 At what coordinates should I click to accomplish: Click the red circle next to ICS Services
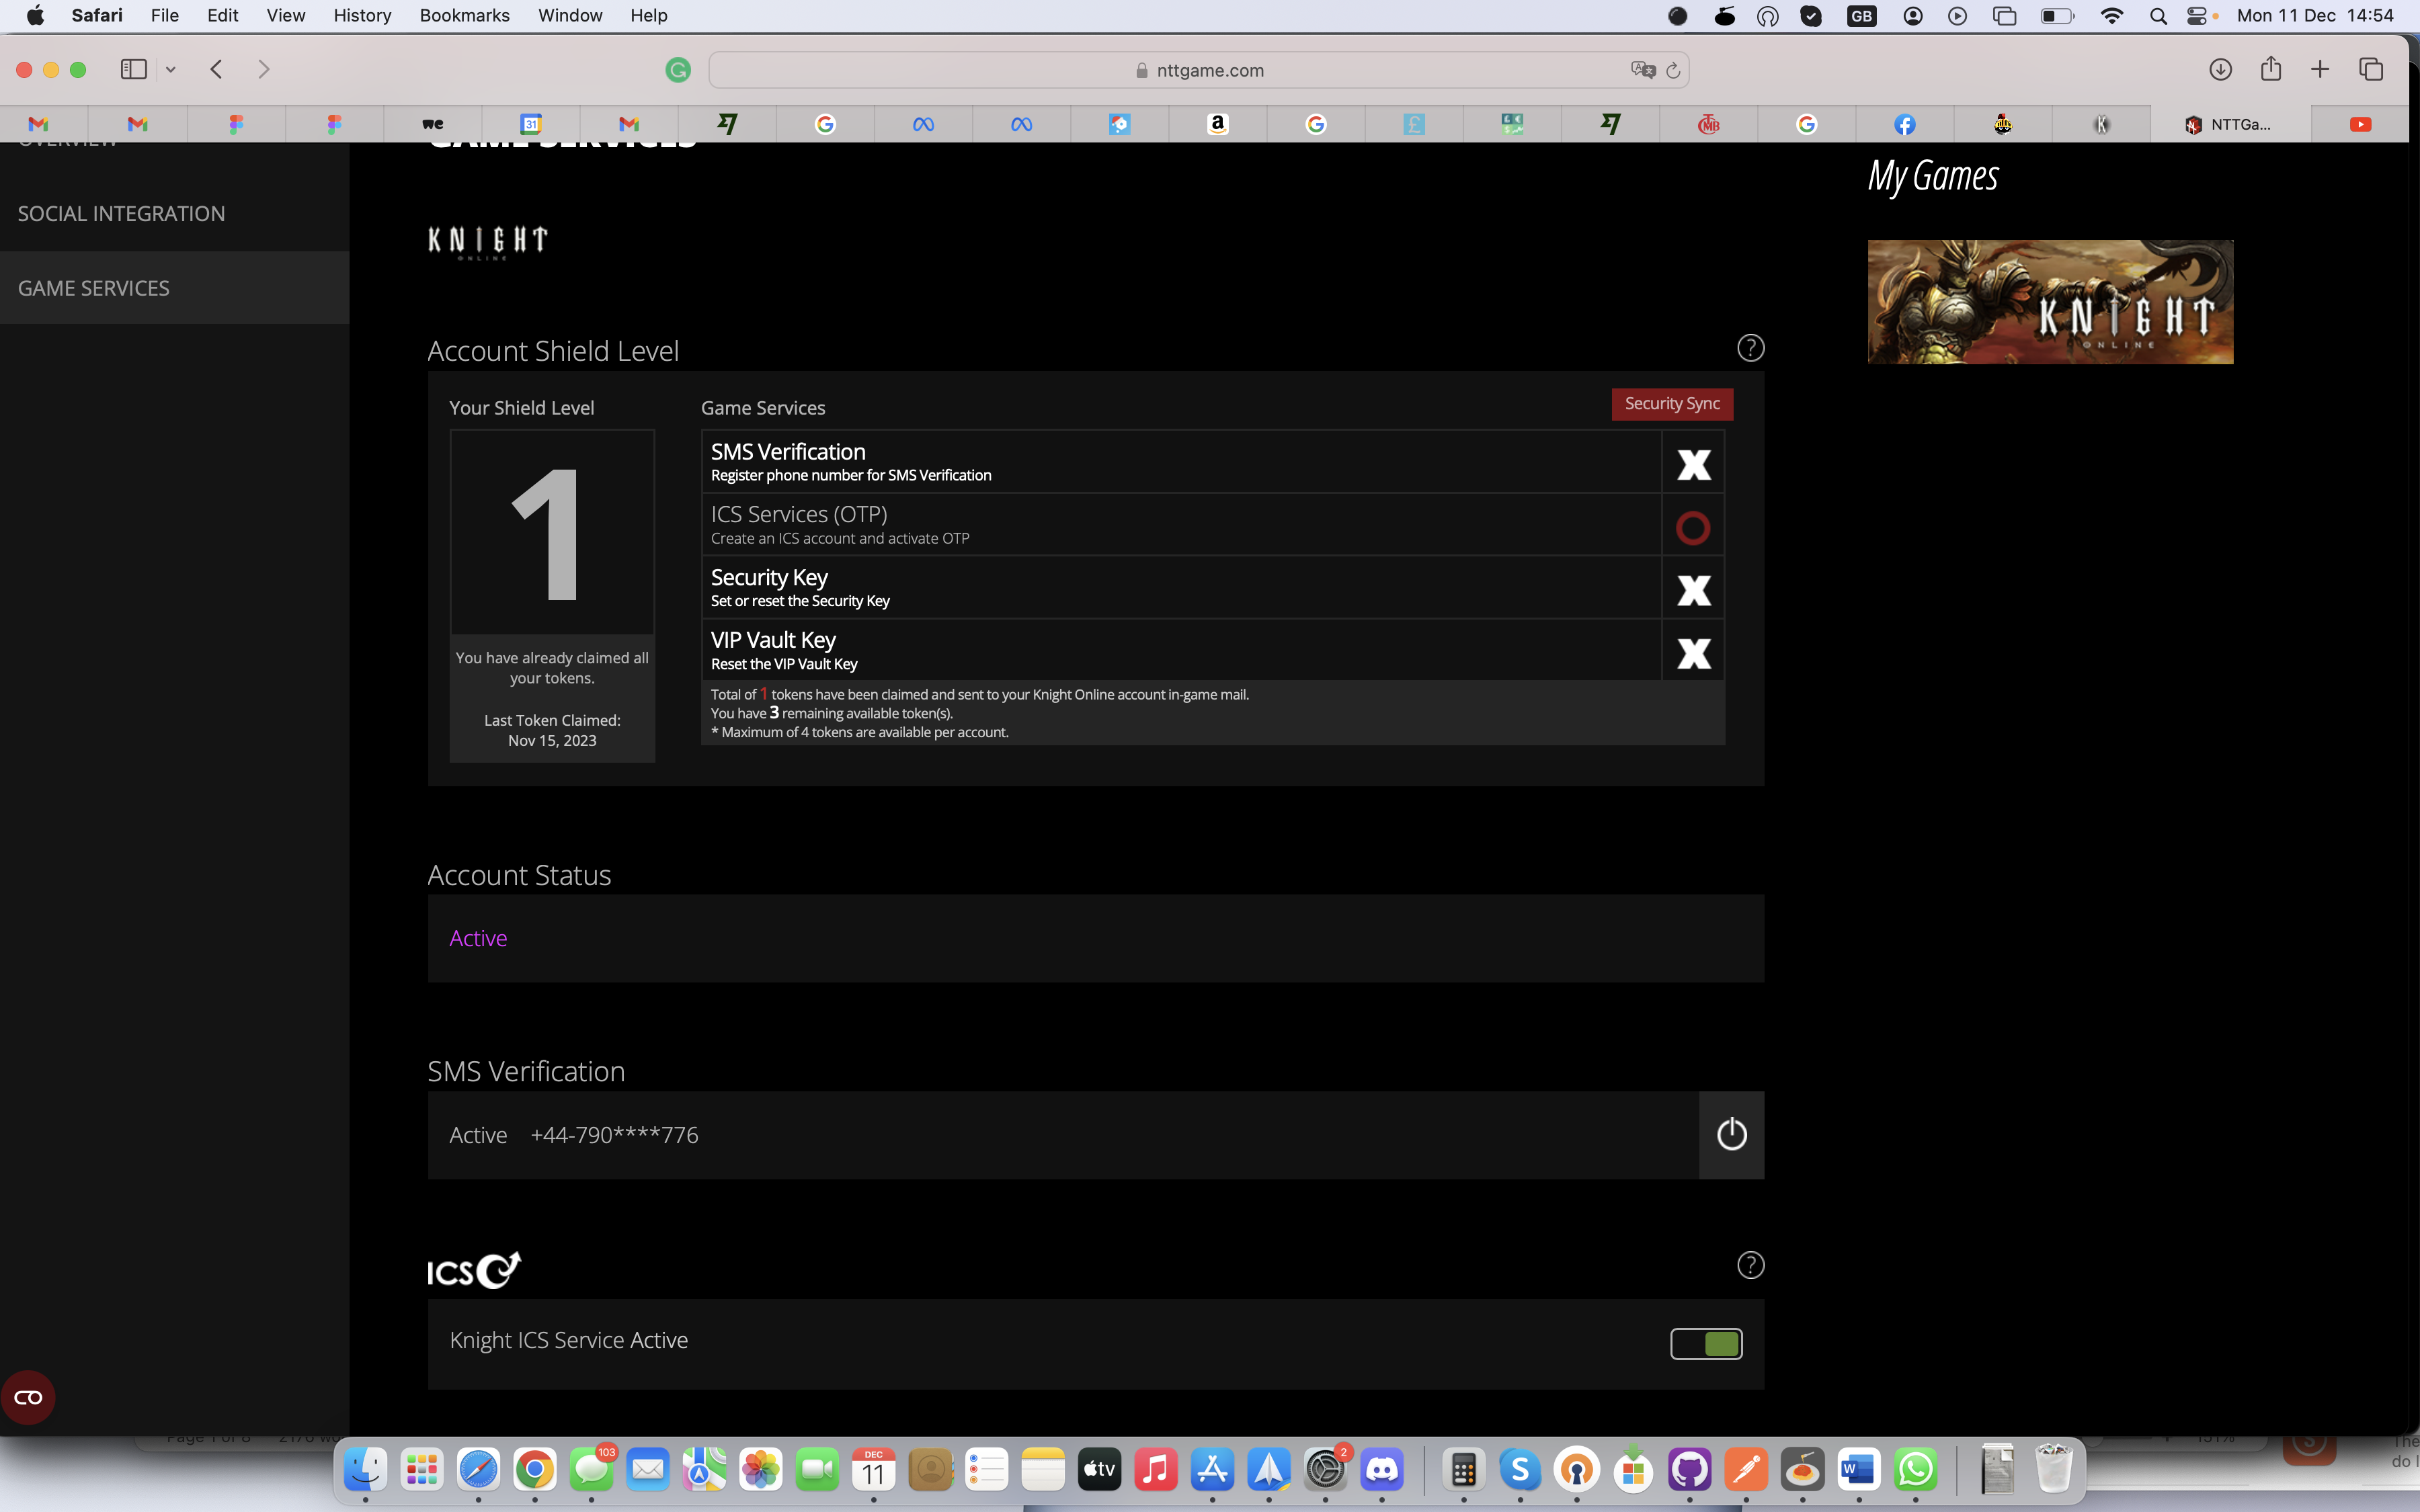1693,527
